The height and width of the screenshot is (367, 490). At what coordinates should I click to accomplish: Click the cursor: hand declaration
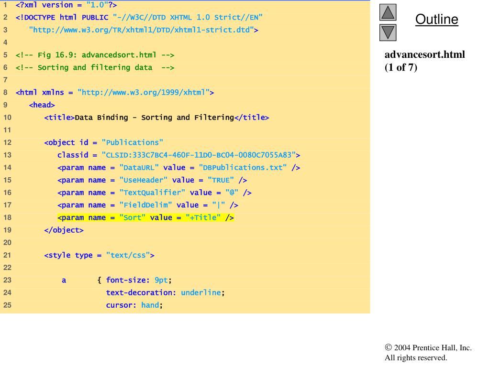134,305
